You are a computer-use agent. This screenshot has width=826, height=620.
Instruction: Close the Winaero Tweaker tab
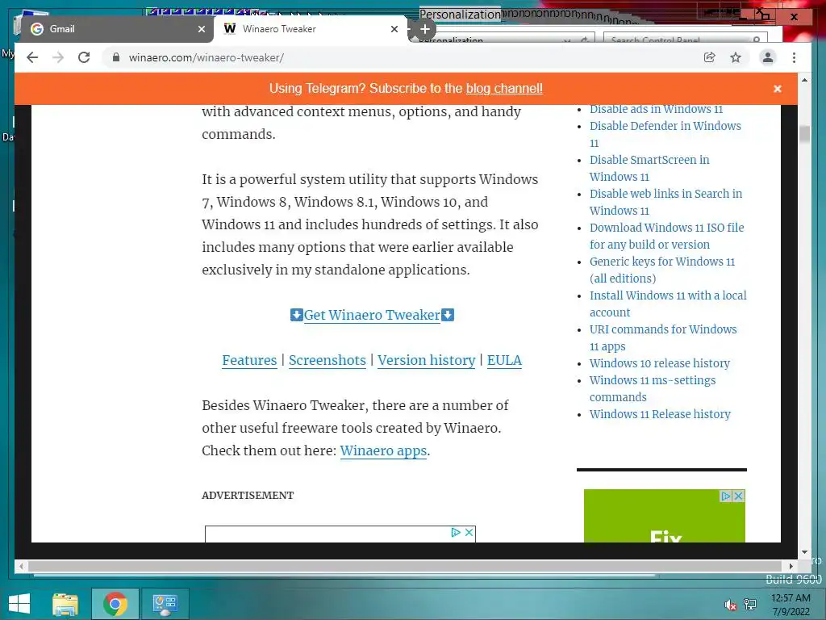click(394, 29)
